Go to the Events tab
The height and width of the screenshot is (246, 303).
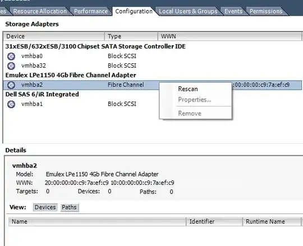[233, 11]
